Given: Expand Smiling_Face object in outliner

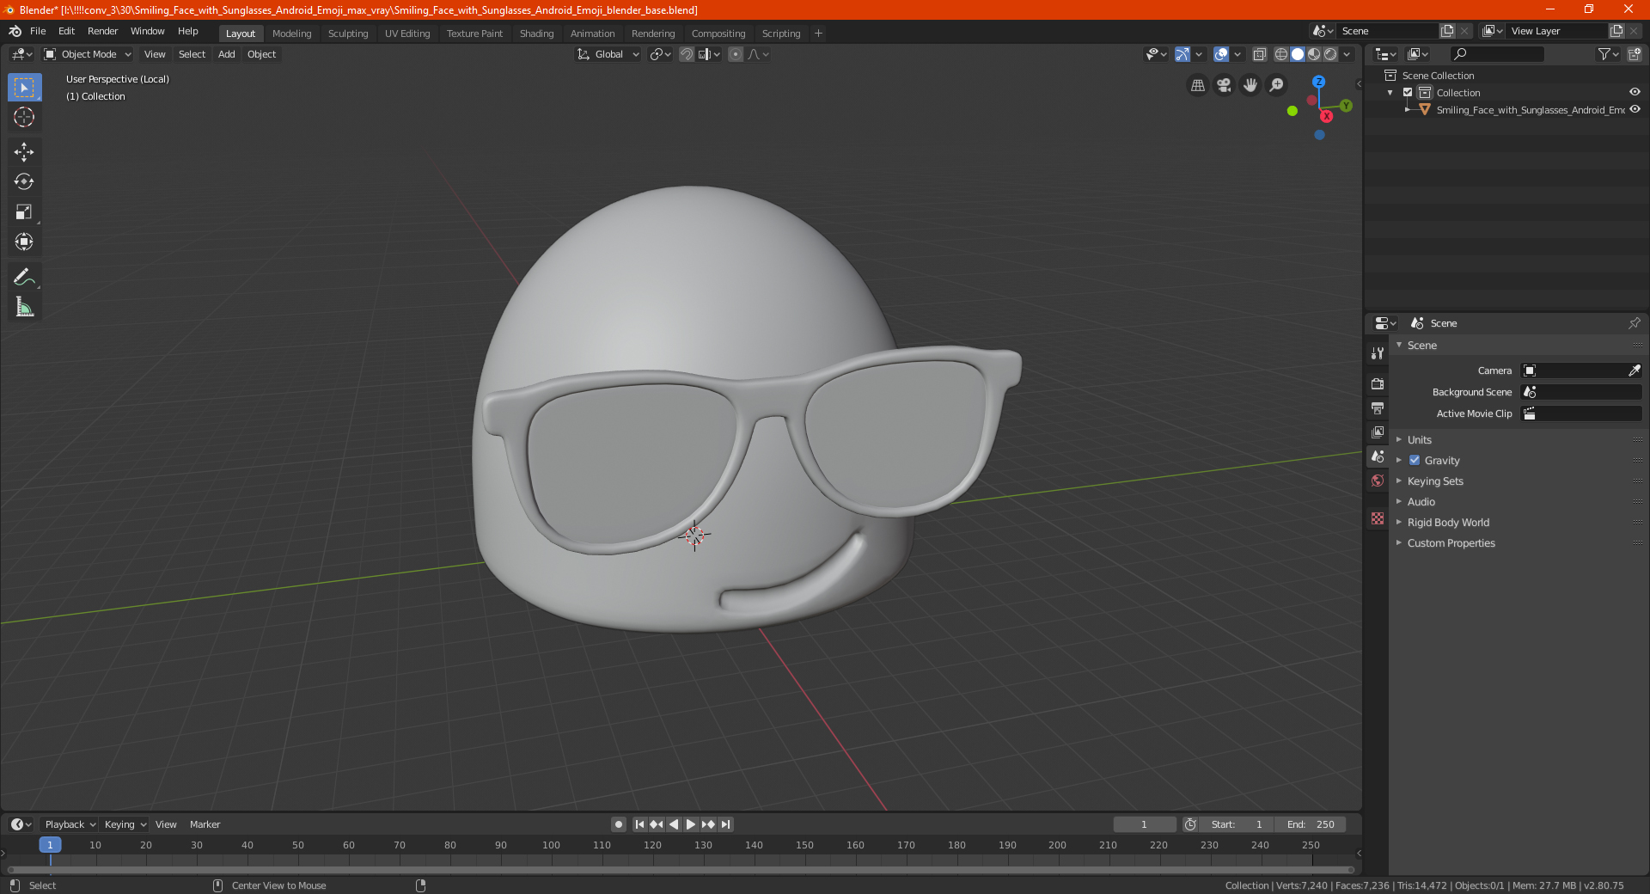Looking at the screenshot, I should pyautogui.click(x=1407, y=109).
